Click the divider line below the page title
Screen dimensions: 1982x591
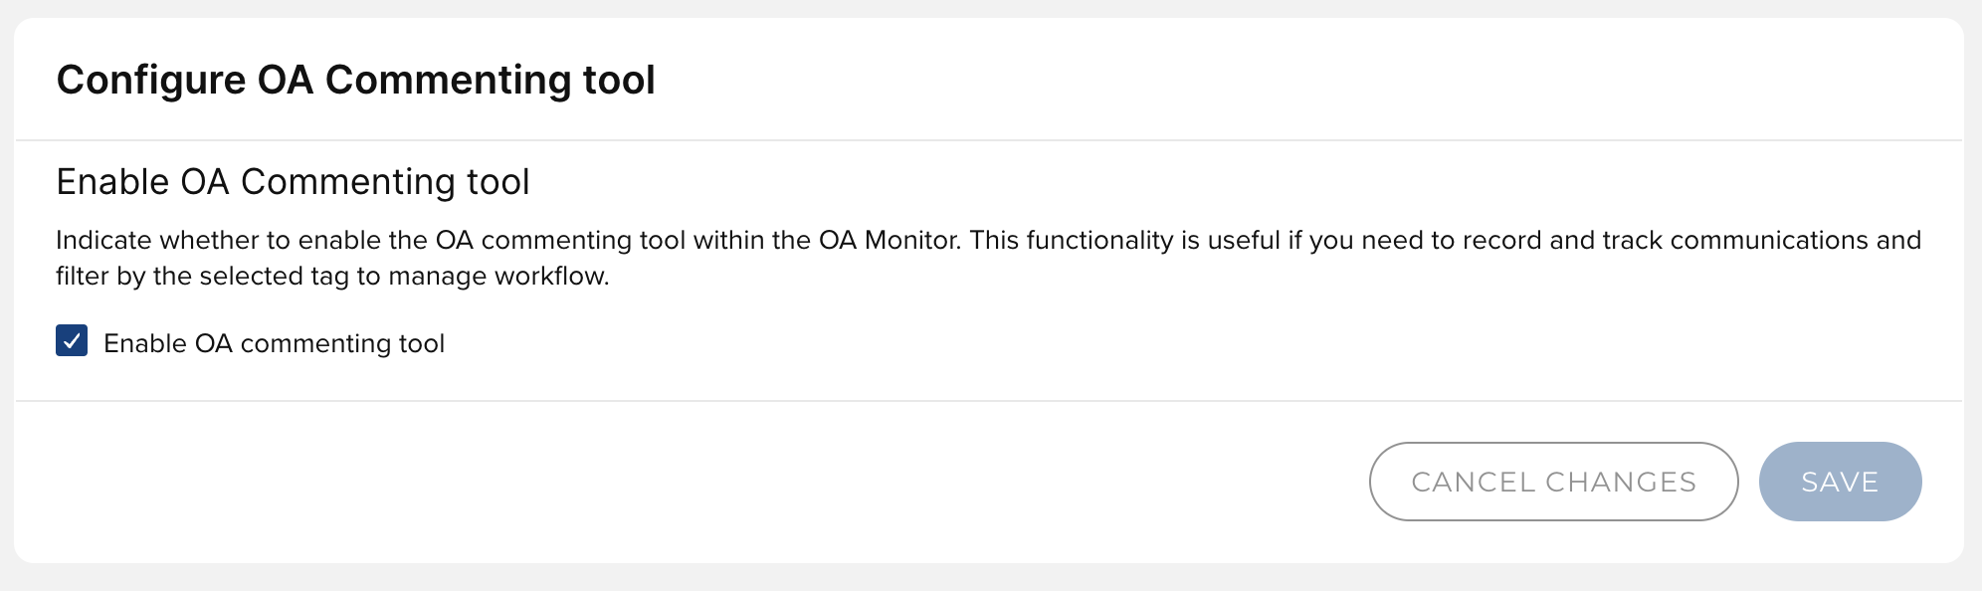click(989, 140)
